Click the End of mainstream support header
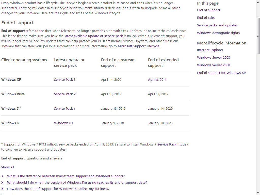This screenshot has width=260, height=195. 118,63
